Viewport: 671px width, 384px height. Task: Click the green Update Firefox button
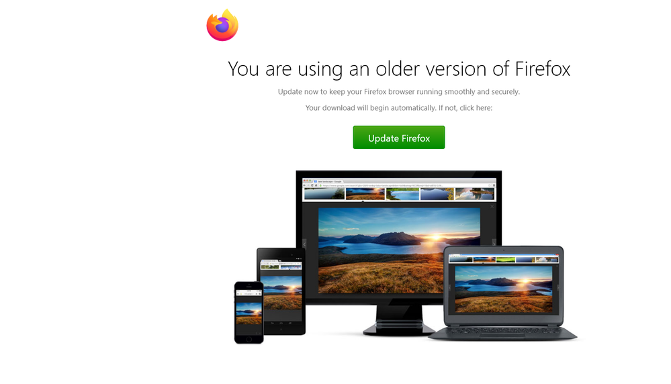tap(399, 138)
